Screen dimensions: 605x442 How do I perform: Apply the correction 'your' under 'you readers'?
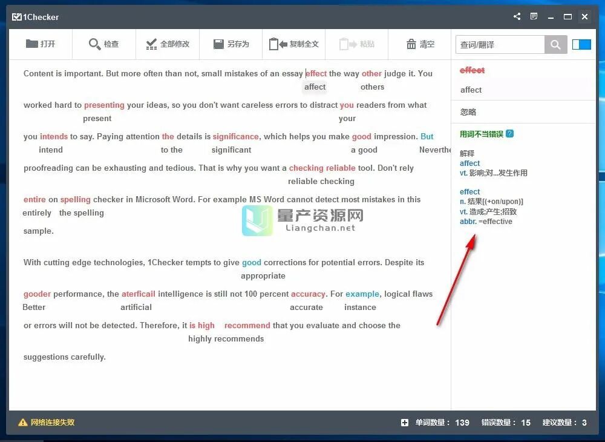(x=347, y=119)
